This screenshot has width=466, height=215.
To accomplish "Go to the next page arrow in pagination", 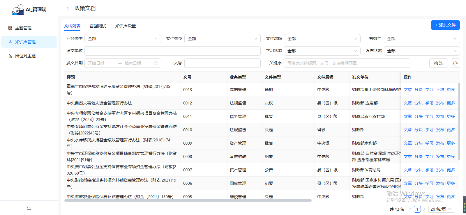I will 424,209.
